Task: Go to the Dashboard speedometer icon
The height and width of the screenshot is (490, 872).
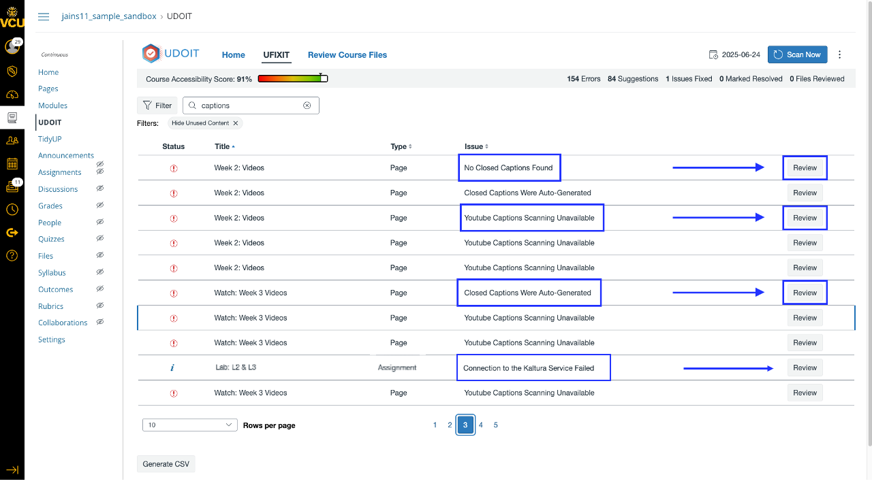Action: (12, 95)
